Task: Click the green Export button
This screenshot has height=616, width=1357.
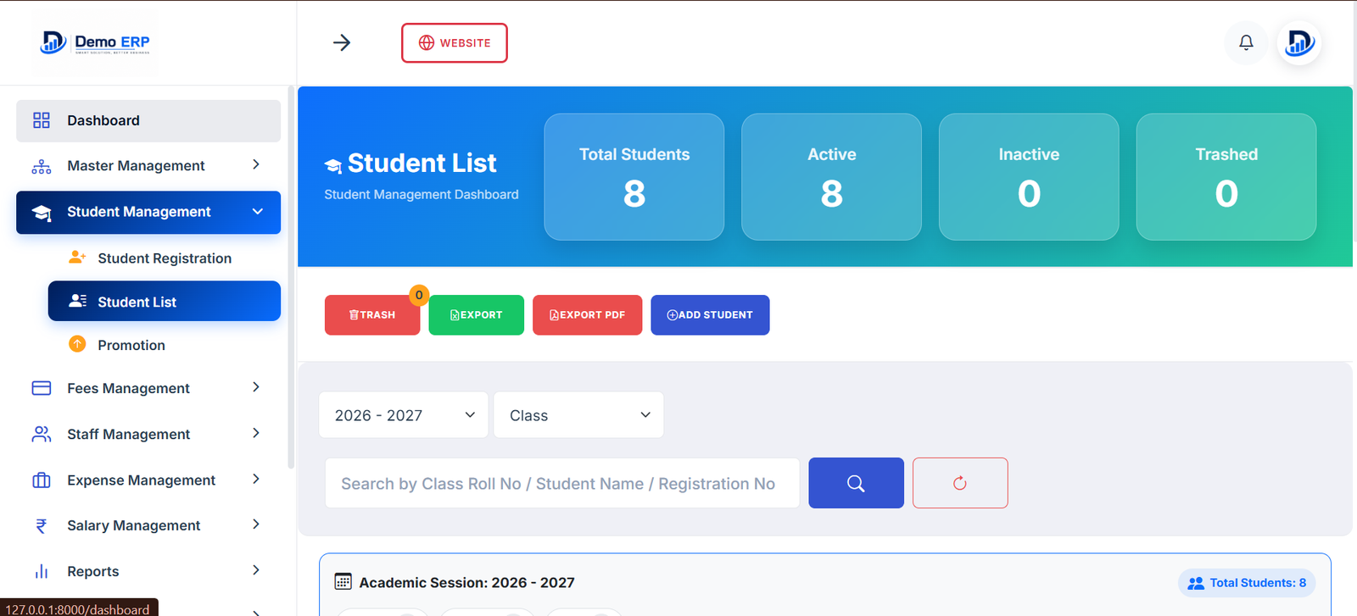Action: point(476,315)
